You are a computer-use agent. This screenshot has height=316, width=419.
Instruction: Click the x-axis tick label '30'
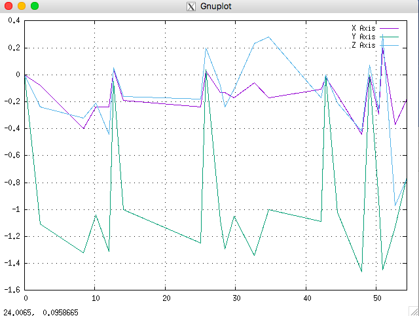coord(236,298)
